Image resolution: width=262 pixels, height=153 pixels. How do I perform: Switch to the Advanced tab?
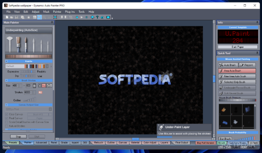click(41, 143)
